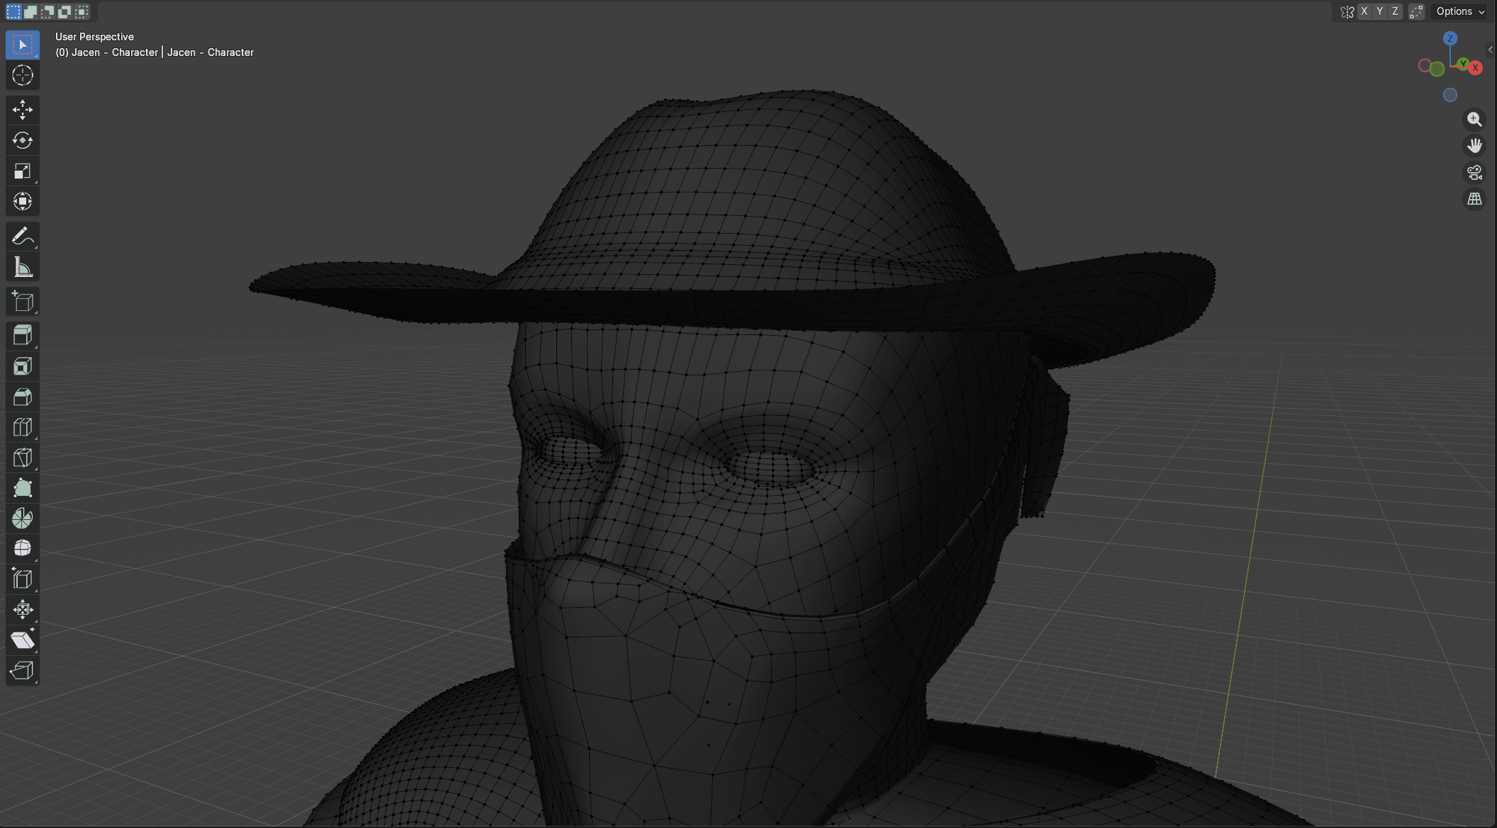Select the Move tool

[22, 110]
